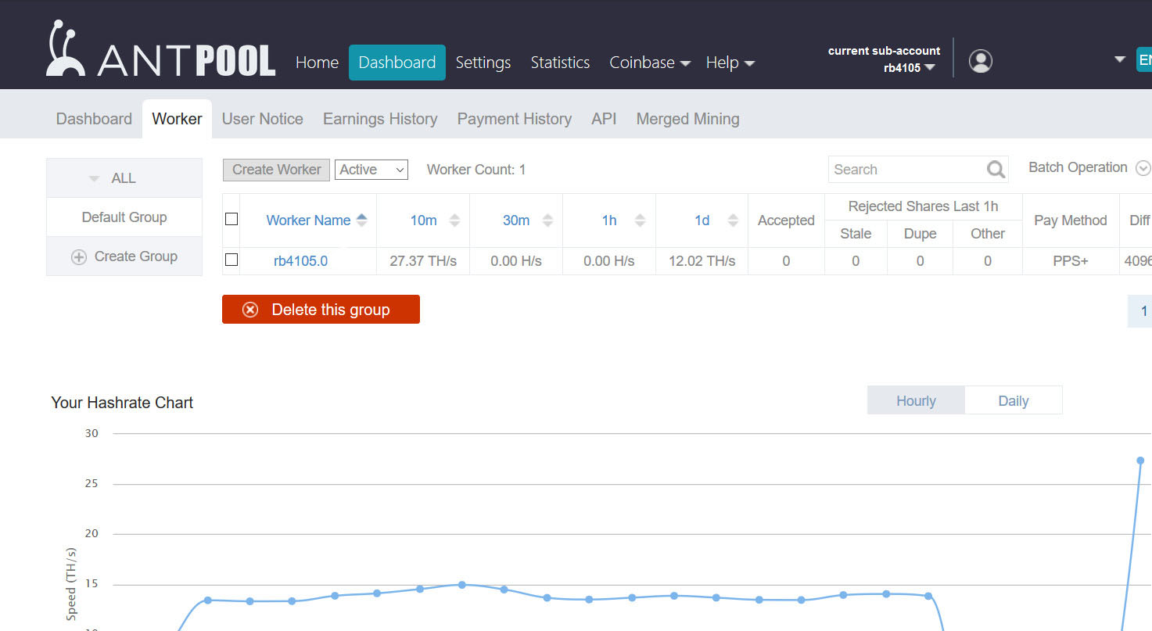Sort by Worker Name arrow icon
The height and width of the screenshot is (631, 1152).
coord(361,220)
